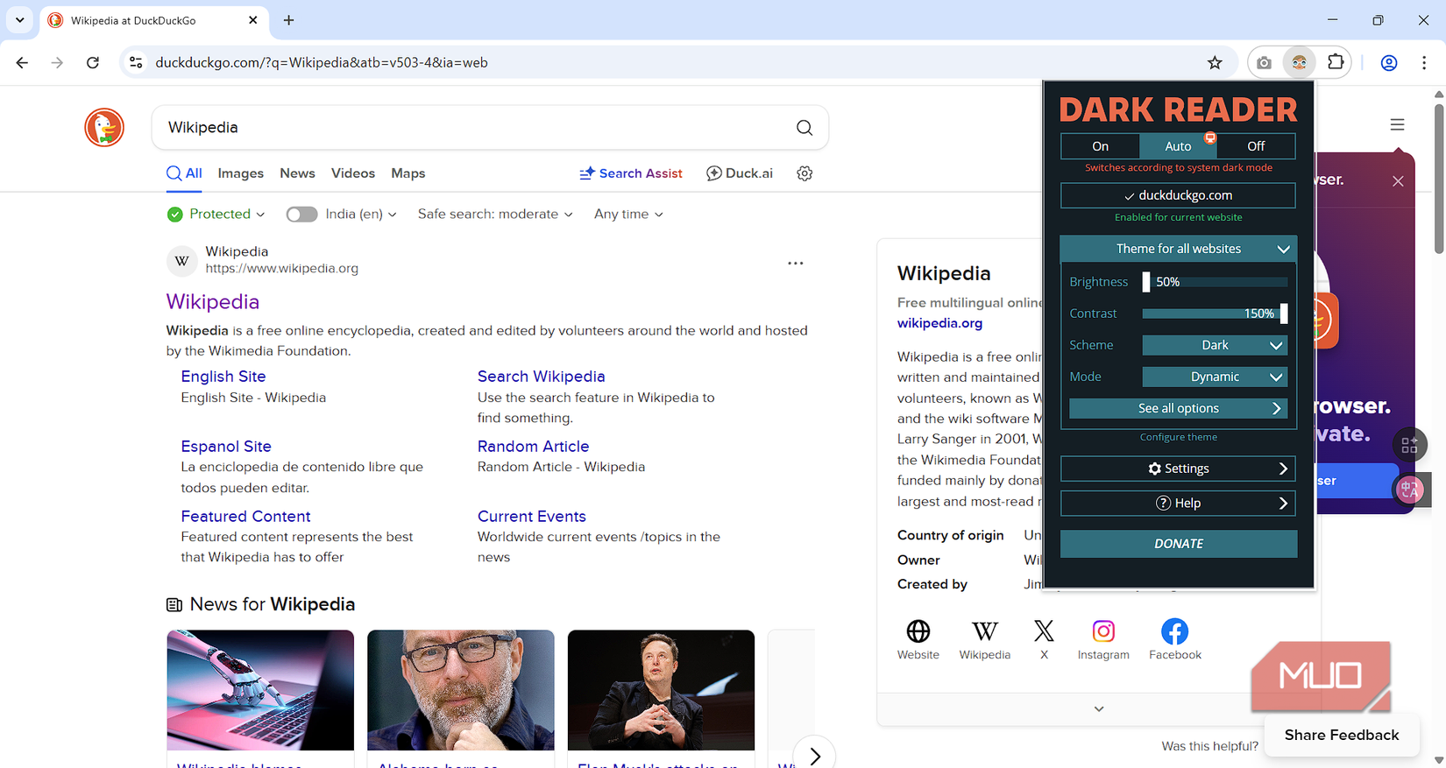This screenshot has height=768, width=1446.
Task: Switch to the Videos tab
Action: [x=353, y=173]
